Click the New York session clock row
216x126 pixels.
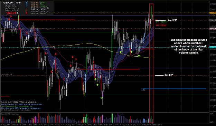39,13
